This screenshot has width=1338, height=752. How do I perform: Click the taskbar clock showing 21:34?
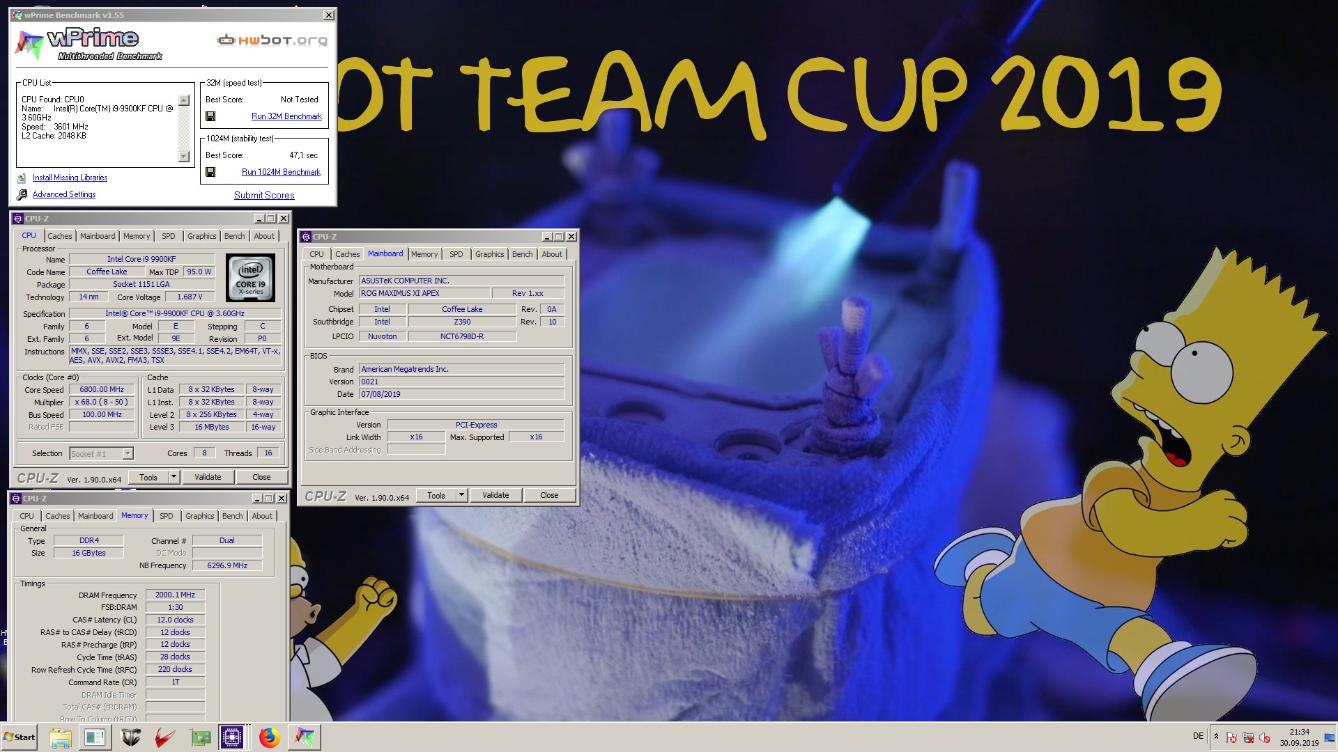click(x=1299, y=737)
